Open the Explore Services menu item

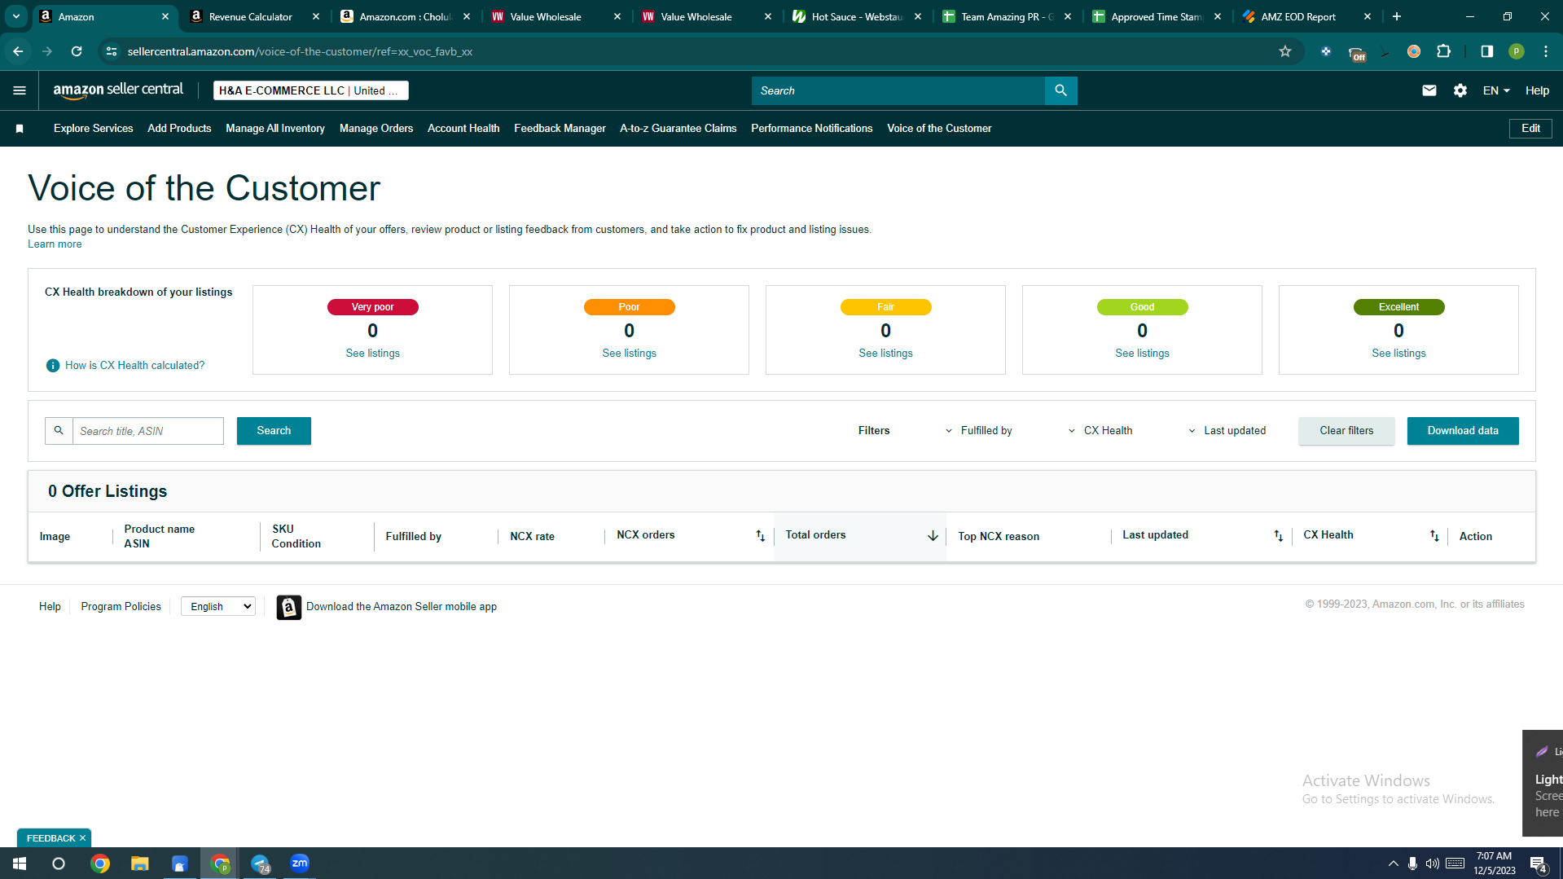point(93,129)
